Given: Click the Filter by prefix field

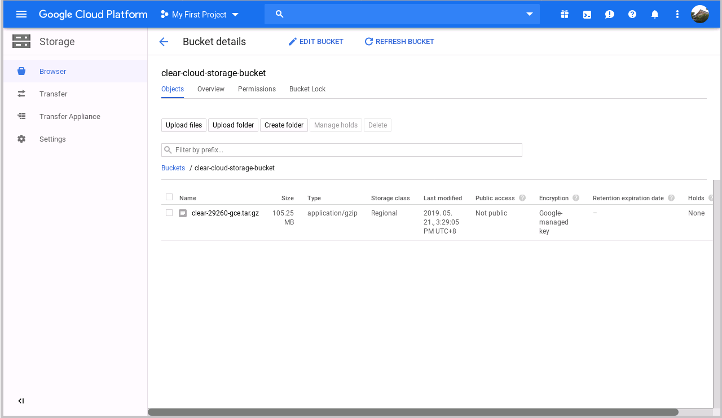Looking at the screenshot, I should pyautogui.click(x=342, y=150).
